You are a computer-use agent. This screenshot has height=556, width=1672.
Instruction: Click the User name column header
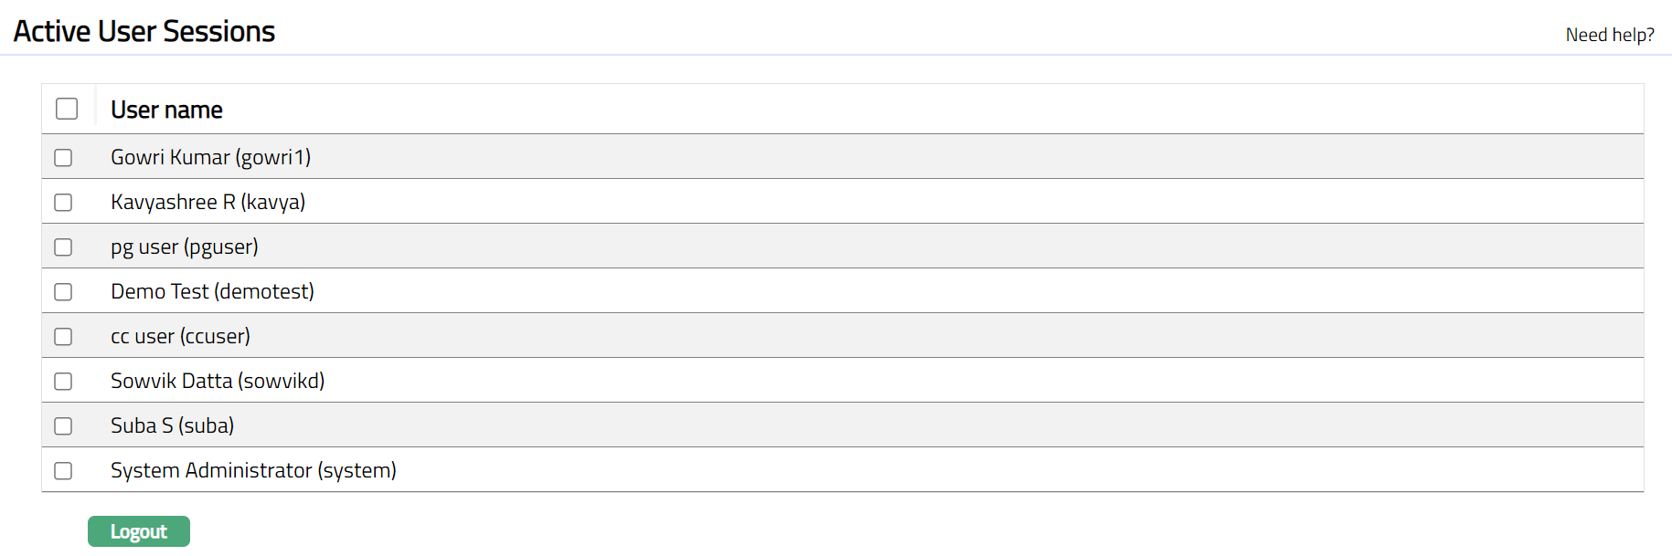[x=166, y=110]
